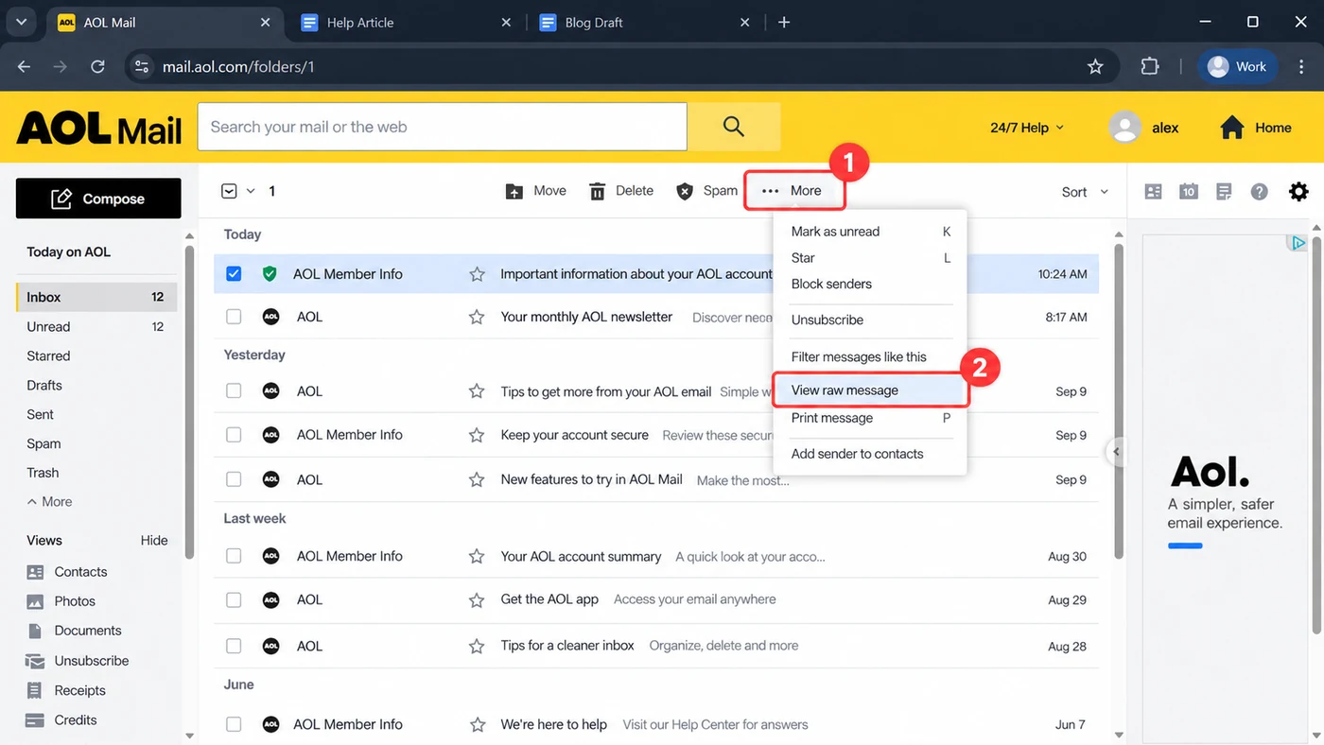Star the Your AOL account summary message
The width and height of the screenshot is (1324, 745).
[477, 556]
